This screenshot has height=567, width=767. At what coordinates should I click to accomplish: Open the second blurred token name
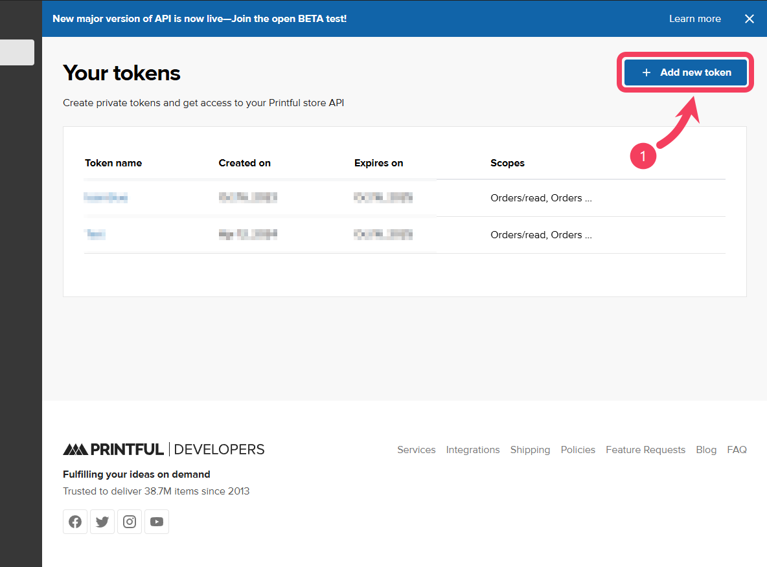click(x=95, y=234)
